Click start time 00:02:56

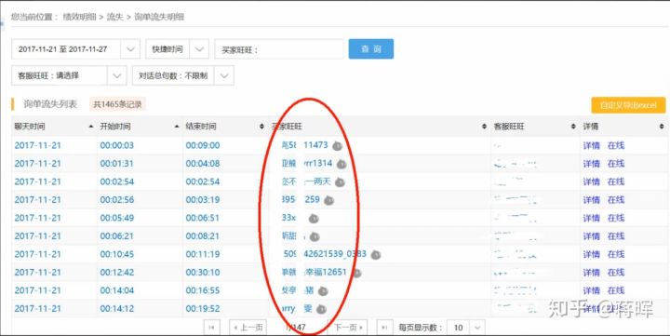[x=117, y=200]
